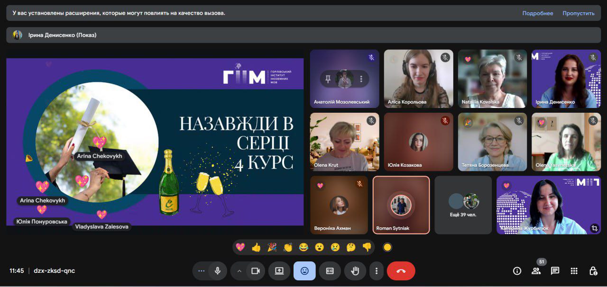This screenshot has width=607, height=287.
Task: Toggle the microphone on or off
Action: pyautogui.click(x=218, y=271)
